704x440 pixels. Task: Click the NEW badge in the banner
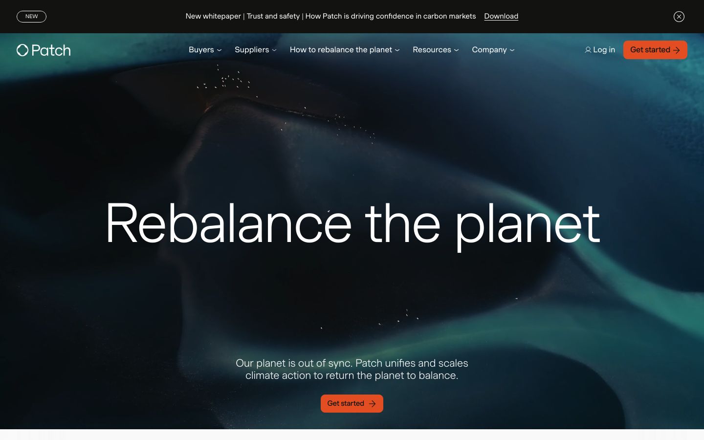31,17
